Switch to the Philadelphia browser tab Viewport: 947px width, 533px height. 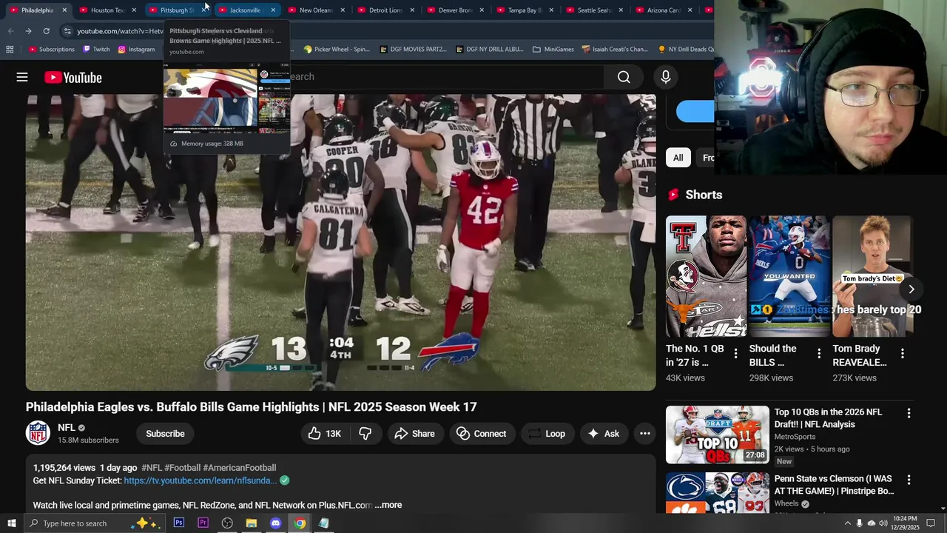pos(37,10)
